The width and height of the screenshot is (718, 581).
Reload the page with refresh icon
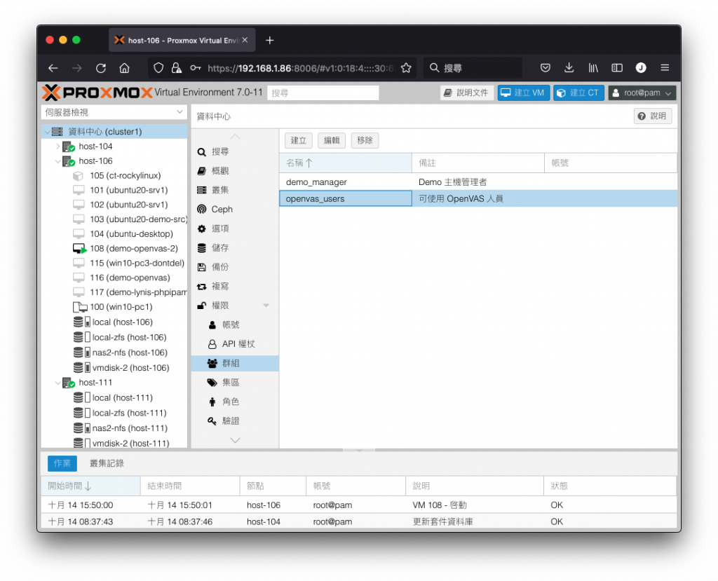click(101, 68)
